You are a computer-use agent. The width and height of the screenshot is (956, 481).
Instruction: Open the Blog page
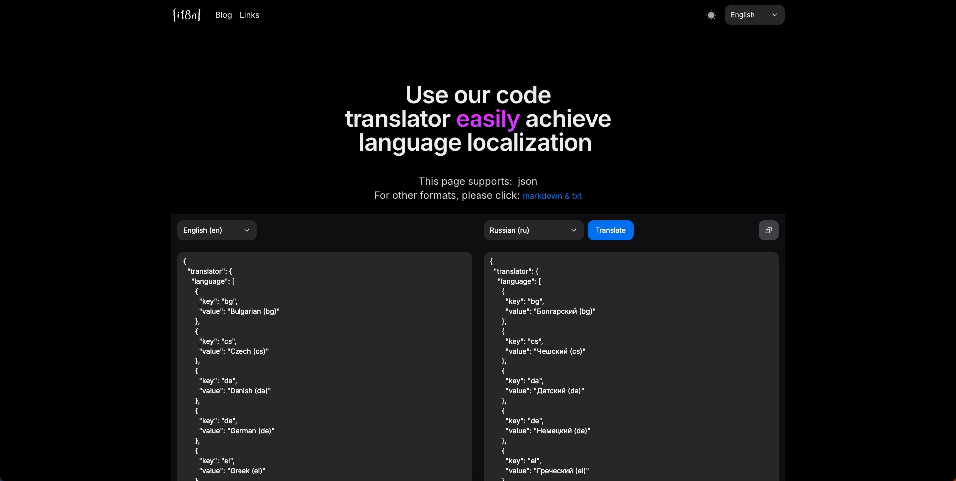pos(223,15)
